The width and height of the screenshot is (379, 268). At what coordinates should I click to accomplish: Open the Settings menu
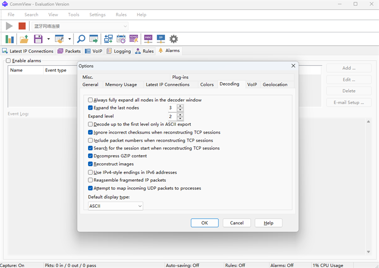[98, 15]
